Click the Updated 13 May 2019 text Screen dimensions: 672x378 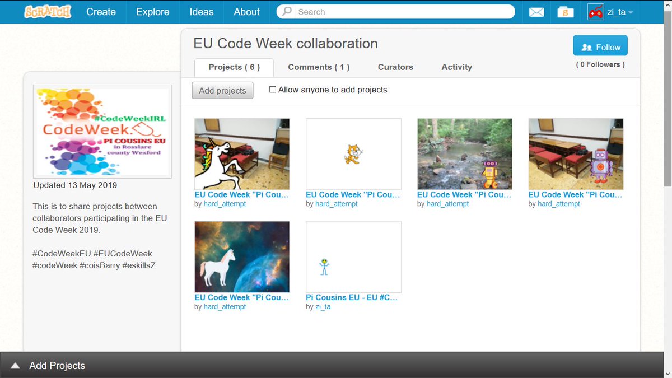(x=75, y=185)
